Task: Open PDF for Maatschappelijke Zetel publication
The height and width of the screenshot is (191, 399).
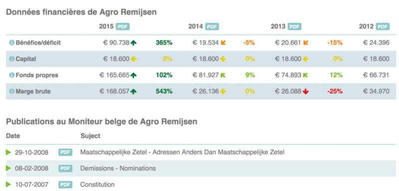Action: [x=65, y=152]
